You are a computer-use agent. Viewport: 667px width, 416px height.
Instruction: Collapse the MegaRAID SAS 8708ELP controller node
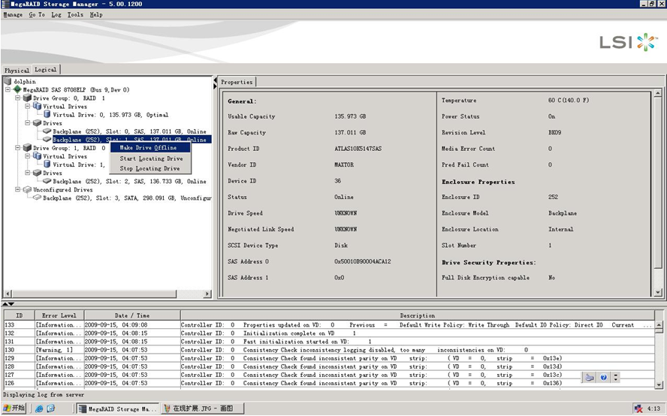tap(8, 89)
